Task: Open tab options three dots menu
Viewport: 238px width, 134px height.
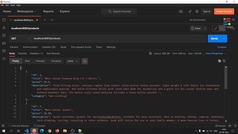Action: click(x=52, y=20)
